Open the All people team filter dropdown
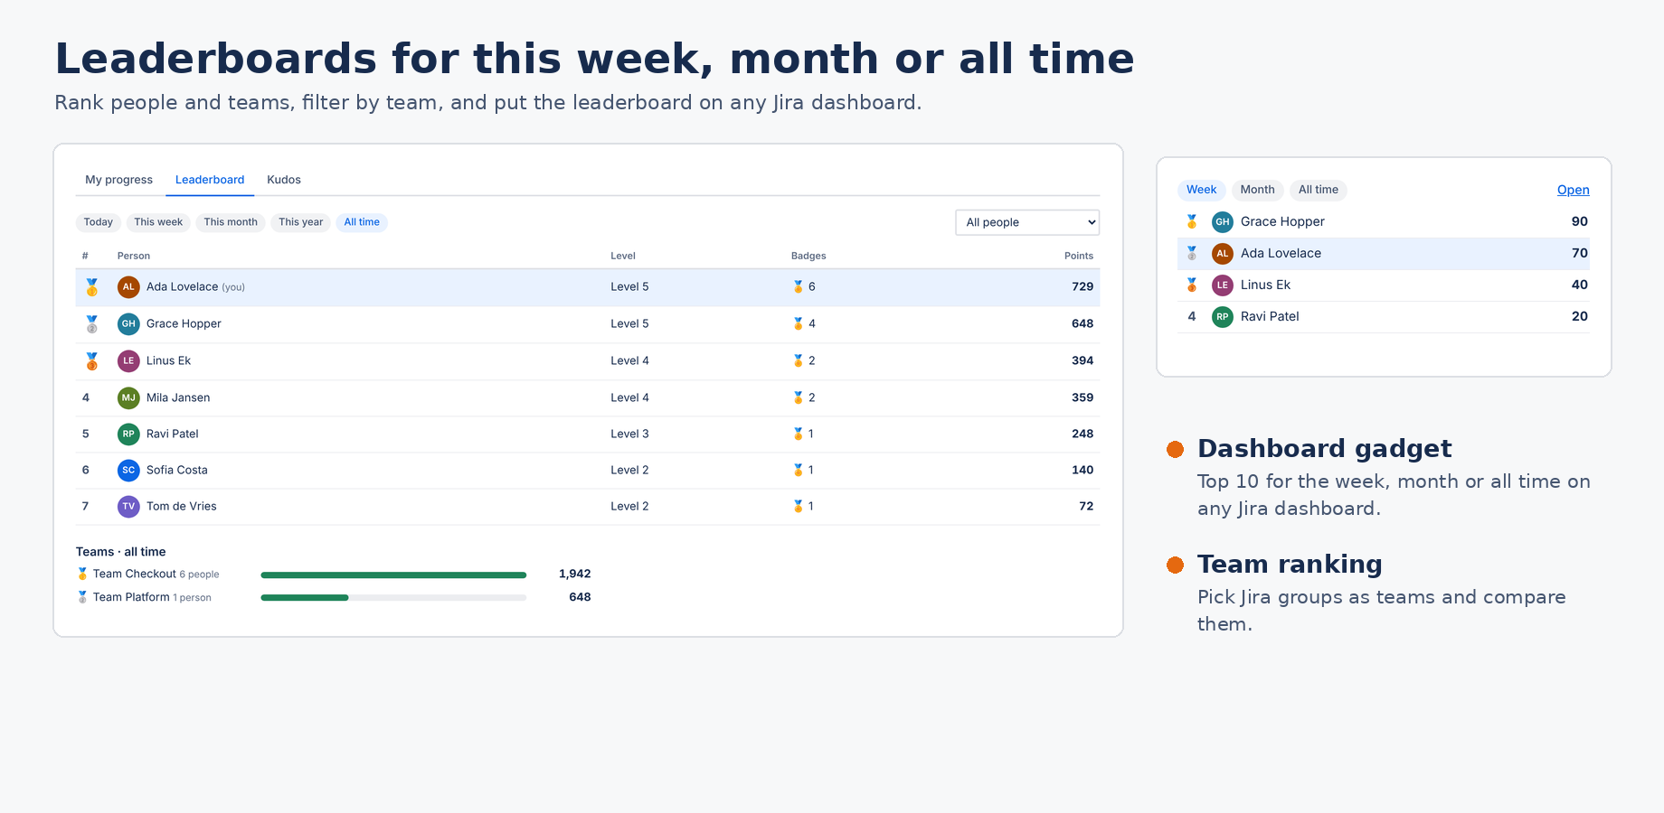 click(x=1027, y=222)
